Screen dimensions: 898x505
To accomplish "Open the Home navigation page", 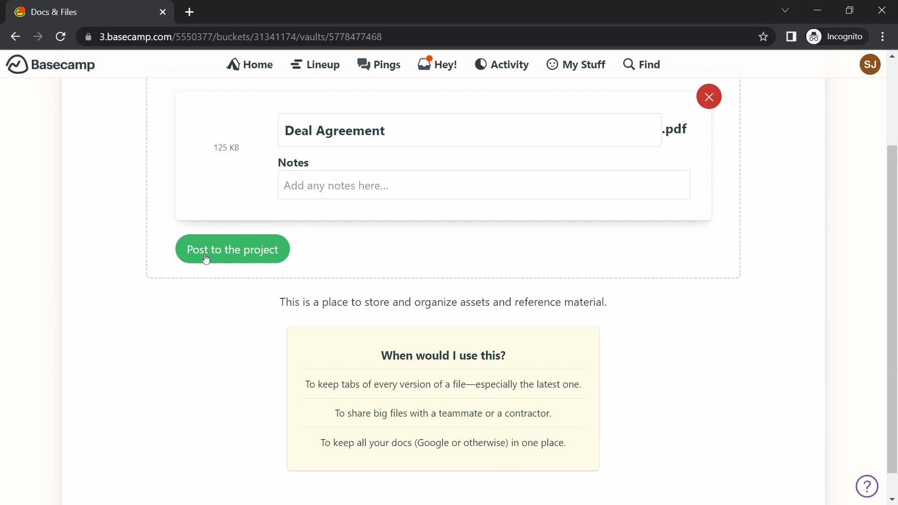I will (x=250, y=64).
